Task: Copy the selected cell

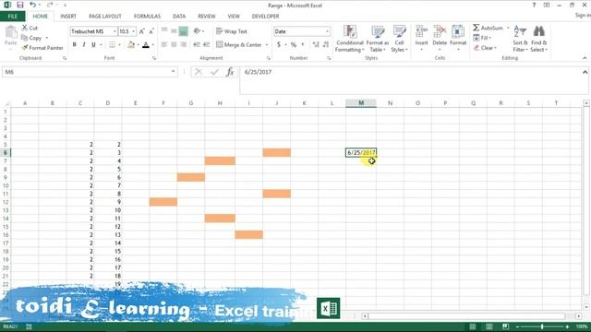Action: pos(31,38)
